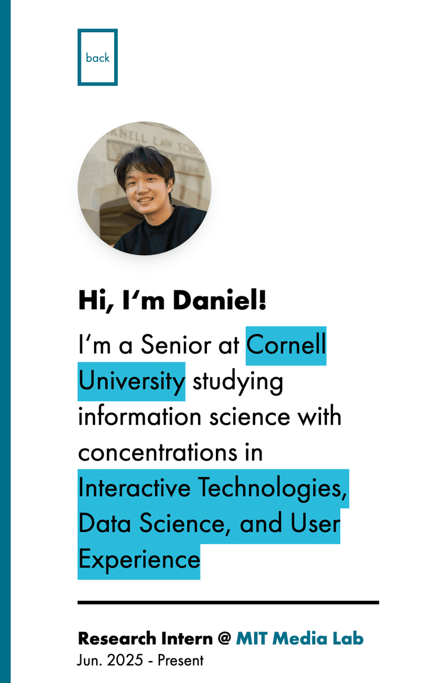The image size is (446, 683).
Task: Click the highlighted word University
Action: [131, 381]
